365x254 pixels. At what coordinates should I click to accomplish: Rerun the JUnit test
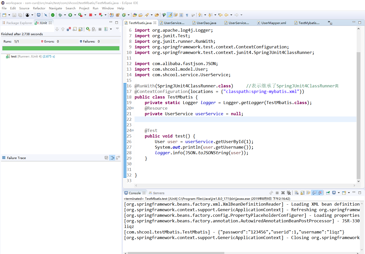pyautogui.click(x=88, y=29)
